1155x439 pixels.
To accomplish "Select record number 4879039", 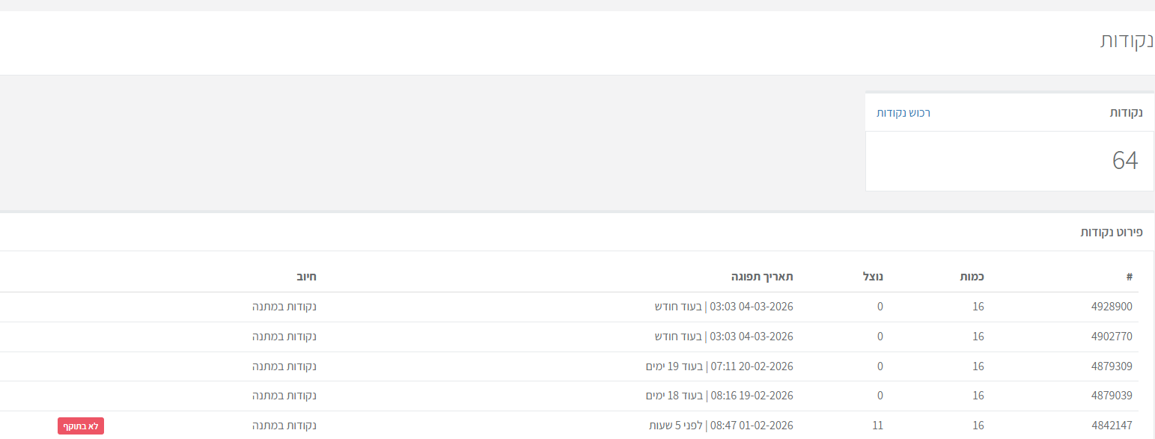I will (1112, 396).
